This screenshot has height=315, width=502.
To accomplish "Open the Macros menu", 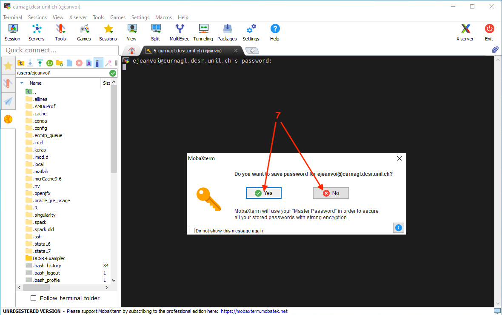I will click(163, 17).
